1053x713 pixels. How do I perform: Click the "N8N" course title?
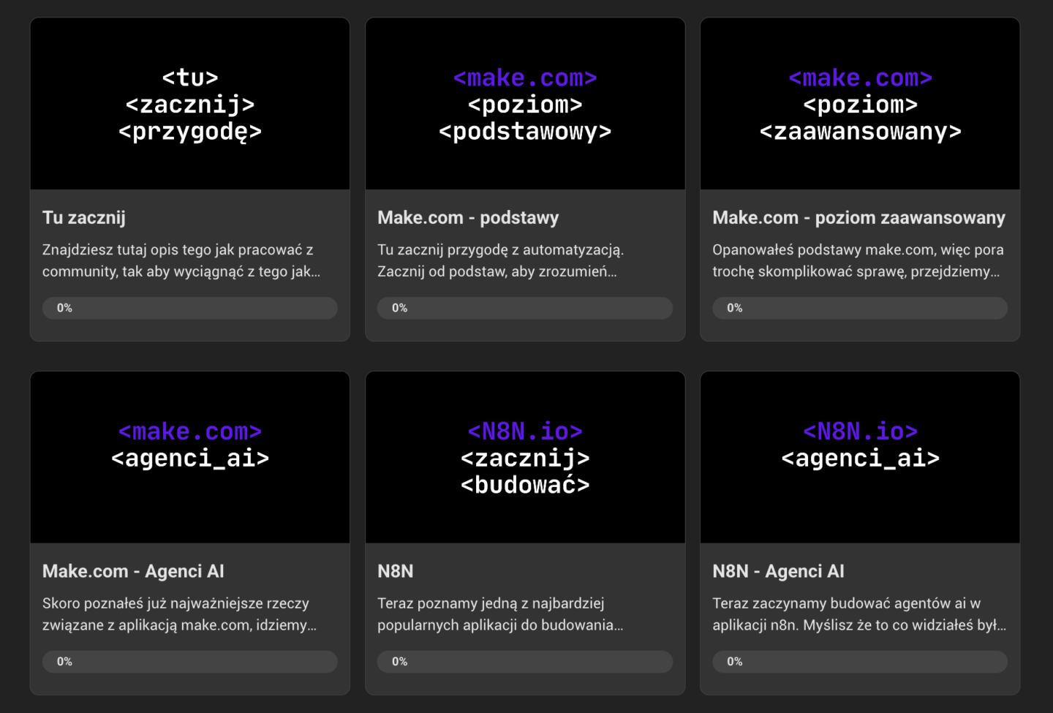(x=396, y=571)
